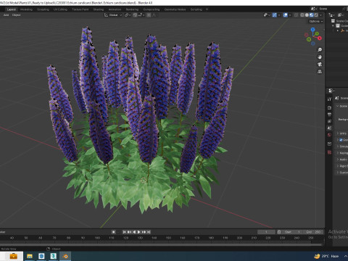Open the View Layer properties tab
The width and height of the screenshot is (348, 261).
click(x=329, y=121)
